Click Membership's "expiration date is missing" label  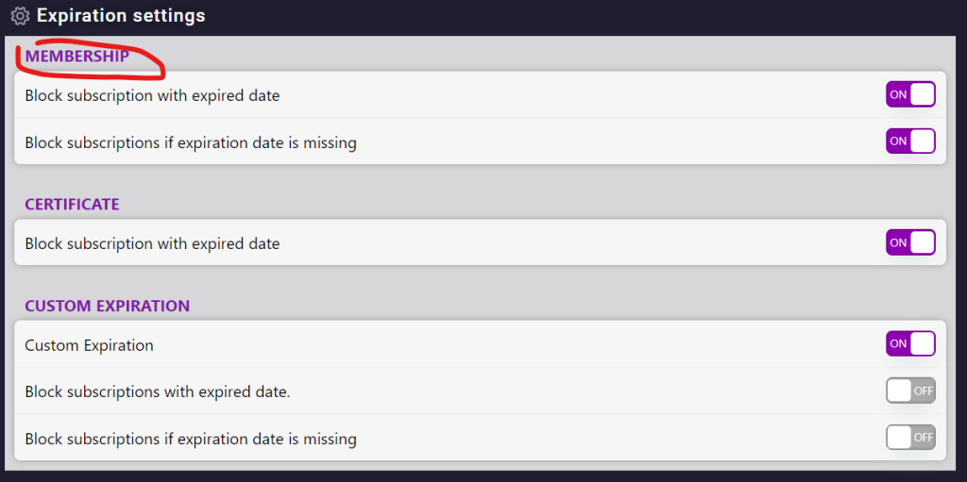[x=191, y=143]
